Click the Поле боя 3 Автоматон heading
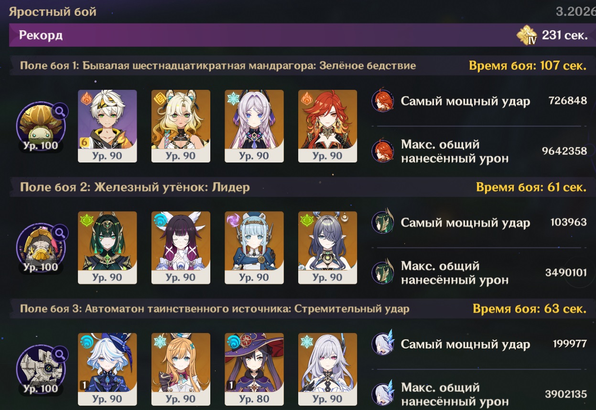596x410 pixels. [x=215, y=309]
